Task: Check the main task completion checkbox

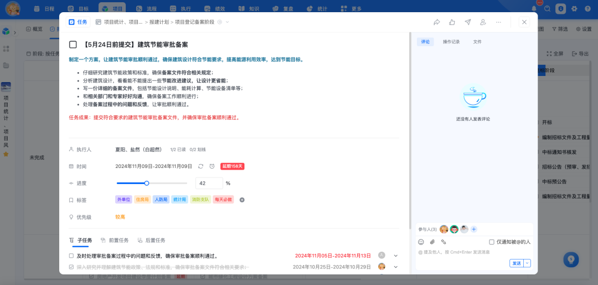Action: [73, 45]
